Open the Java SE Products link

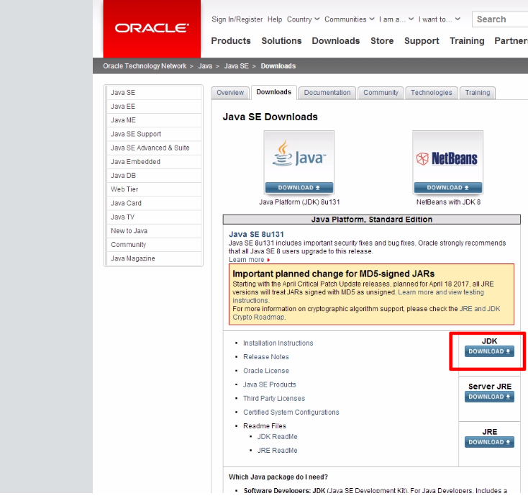[x=269, y=384]
